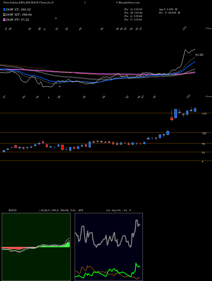This screenshot has width=212, height=281.
Task: Select the 'DOW PT: 97.22' legend text
Action: click(x=17, y=20)
